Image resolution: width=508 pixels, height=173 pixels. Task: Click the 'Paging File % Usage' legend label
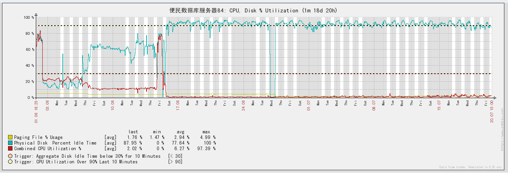(x=38, y=137)
